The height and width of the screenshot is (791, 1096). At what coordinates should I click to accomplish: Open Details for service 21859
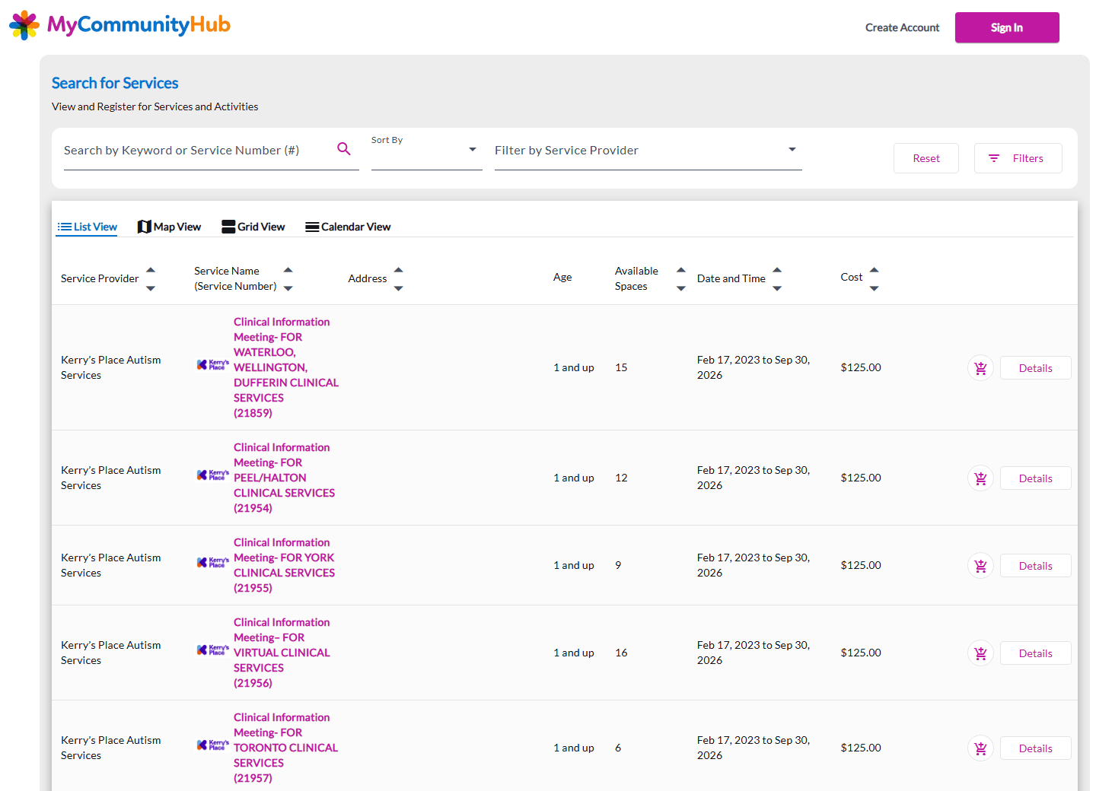(1035, 368)
